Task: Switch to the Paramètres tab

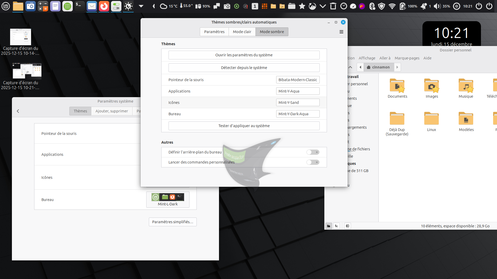Action: pyautogui.click(x=214, y=32)
